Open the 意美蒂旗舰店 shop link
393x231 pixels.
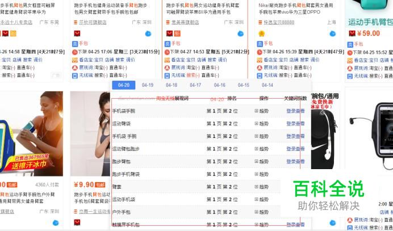pos(185,23)
